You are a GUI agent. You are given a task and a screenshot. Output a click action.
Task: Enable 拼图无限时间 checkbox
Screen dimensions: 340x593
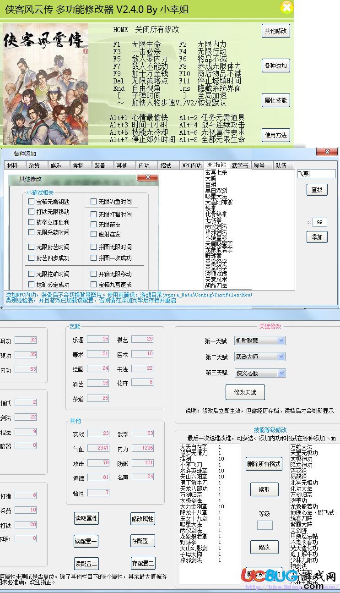(x=111, y=247)
